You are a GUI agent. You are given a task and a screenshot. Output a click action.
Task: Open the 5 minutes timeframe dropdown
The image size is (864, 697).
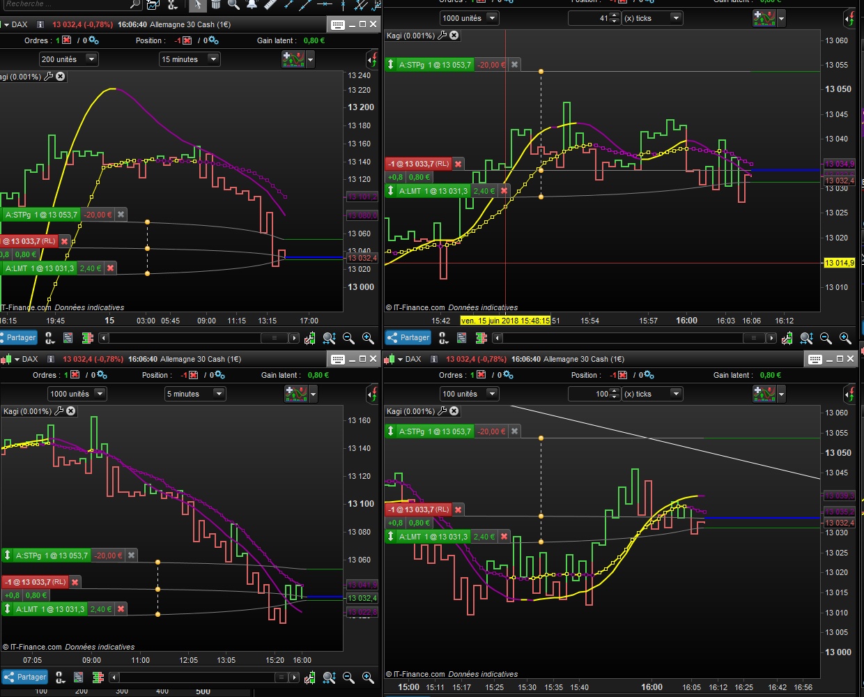click(x=195, y=394)
